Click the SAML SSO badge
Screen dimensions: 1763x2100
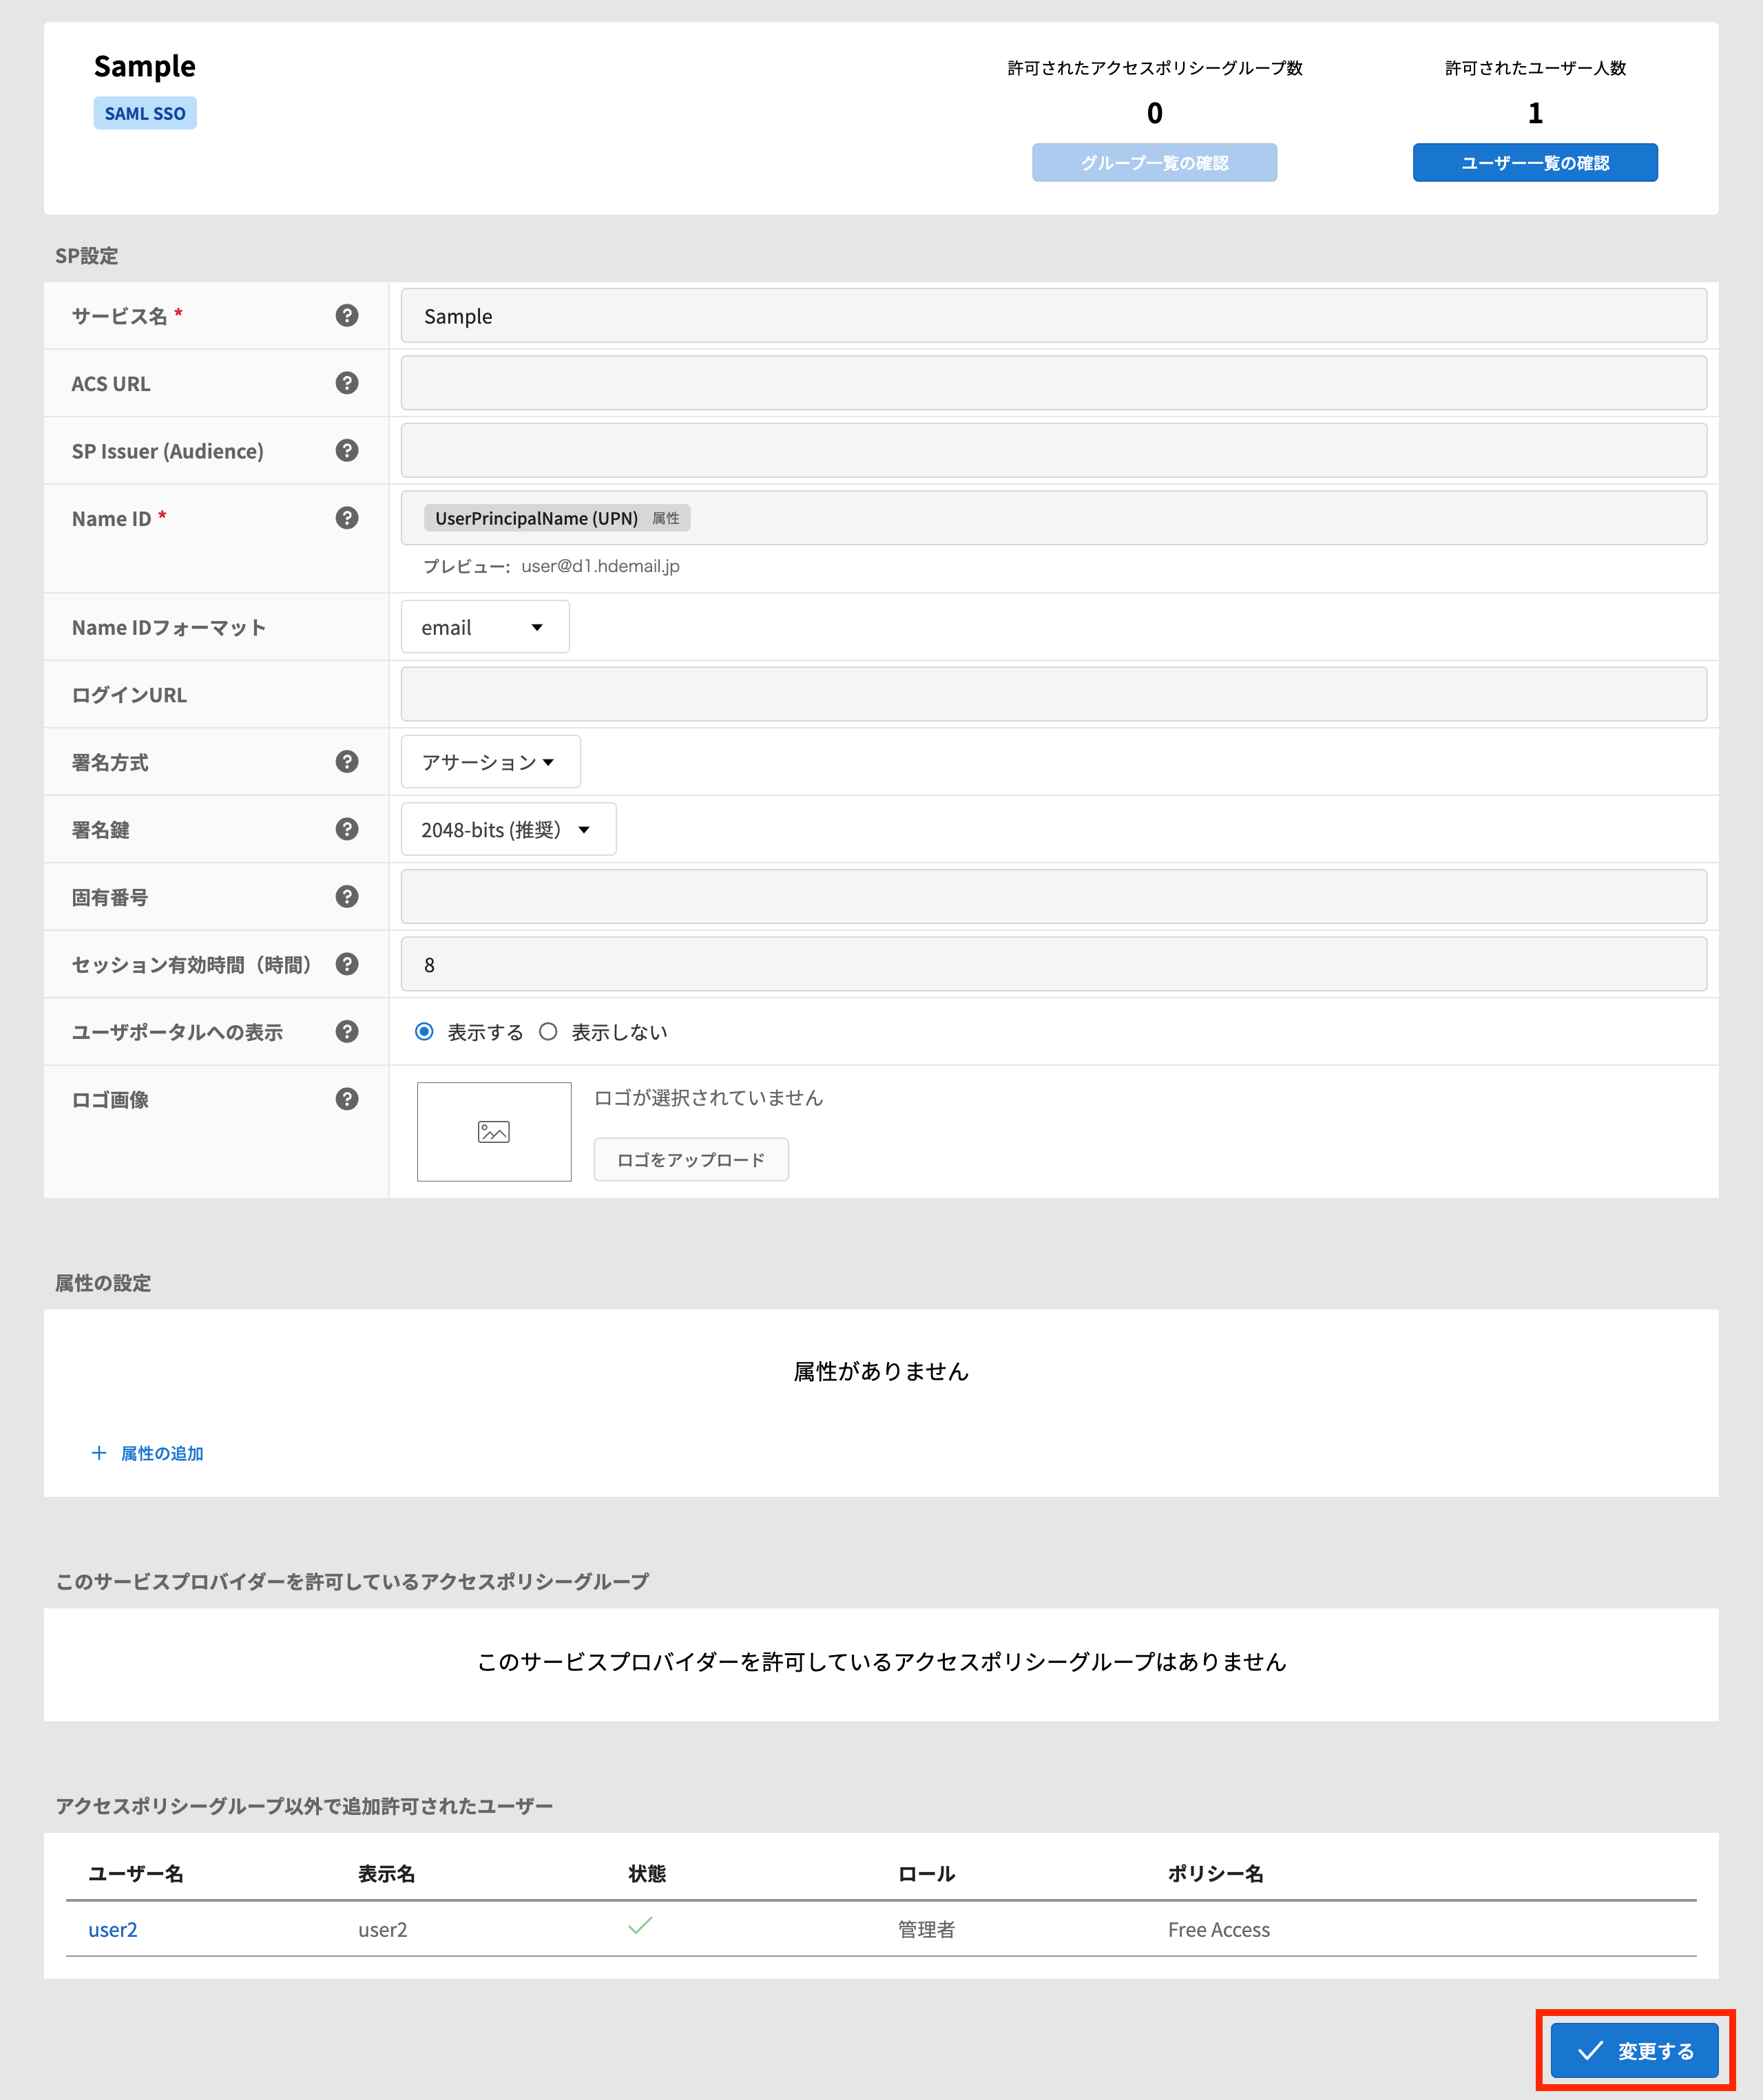click(145, 113)
